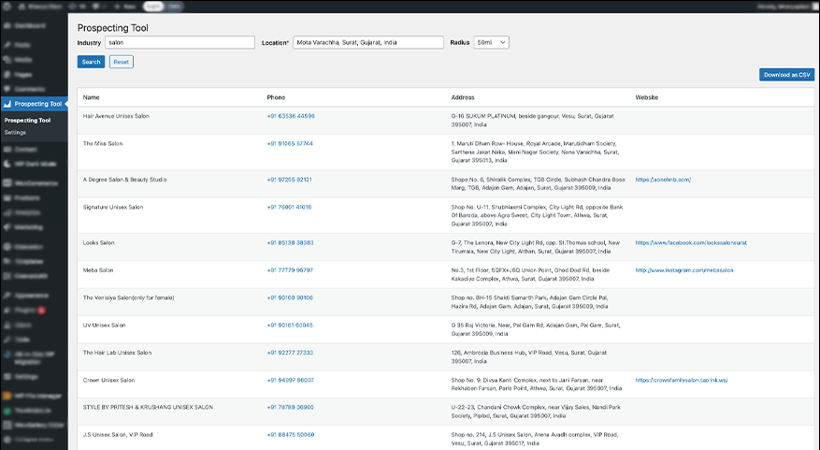Select The Miss Salon name
This screenshot has width=820, height=450.
tap(103, 143)
